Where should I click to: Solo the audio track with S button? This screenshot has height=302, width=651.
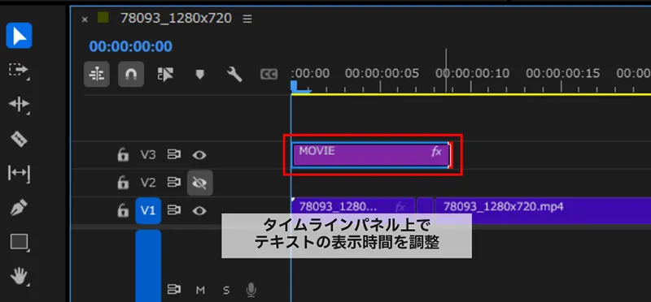coord(226,290)
